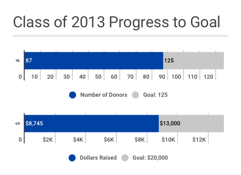Click the gray Goal: 125 legend circle

135,95
